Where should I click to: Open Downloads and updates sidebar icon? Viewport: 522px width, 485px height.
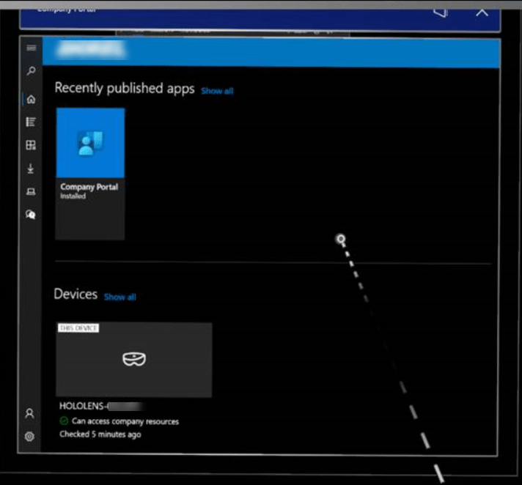[31, 169]
